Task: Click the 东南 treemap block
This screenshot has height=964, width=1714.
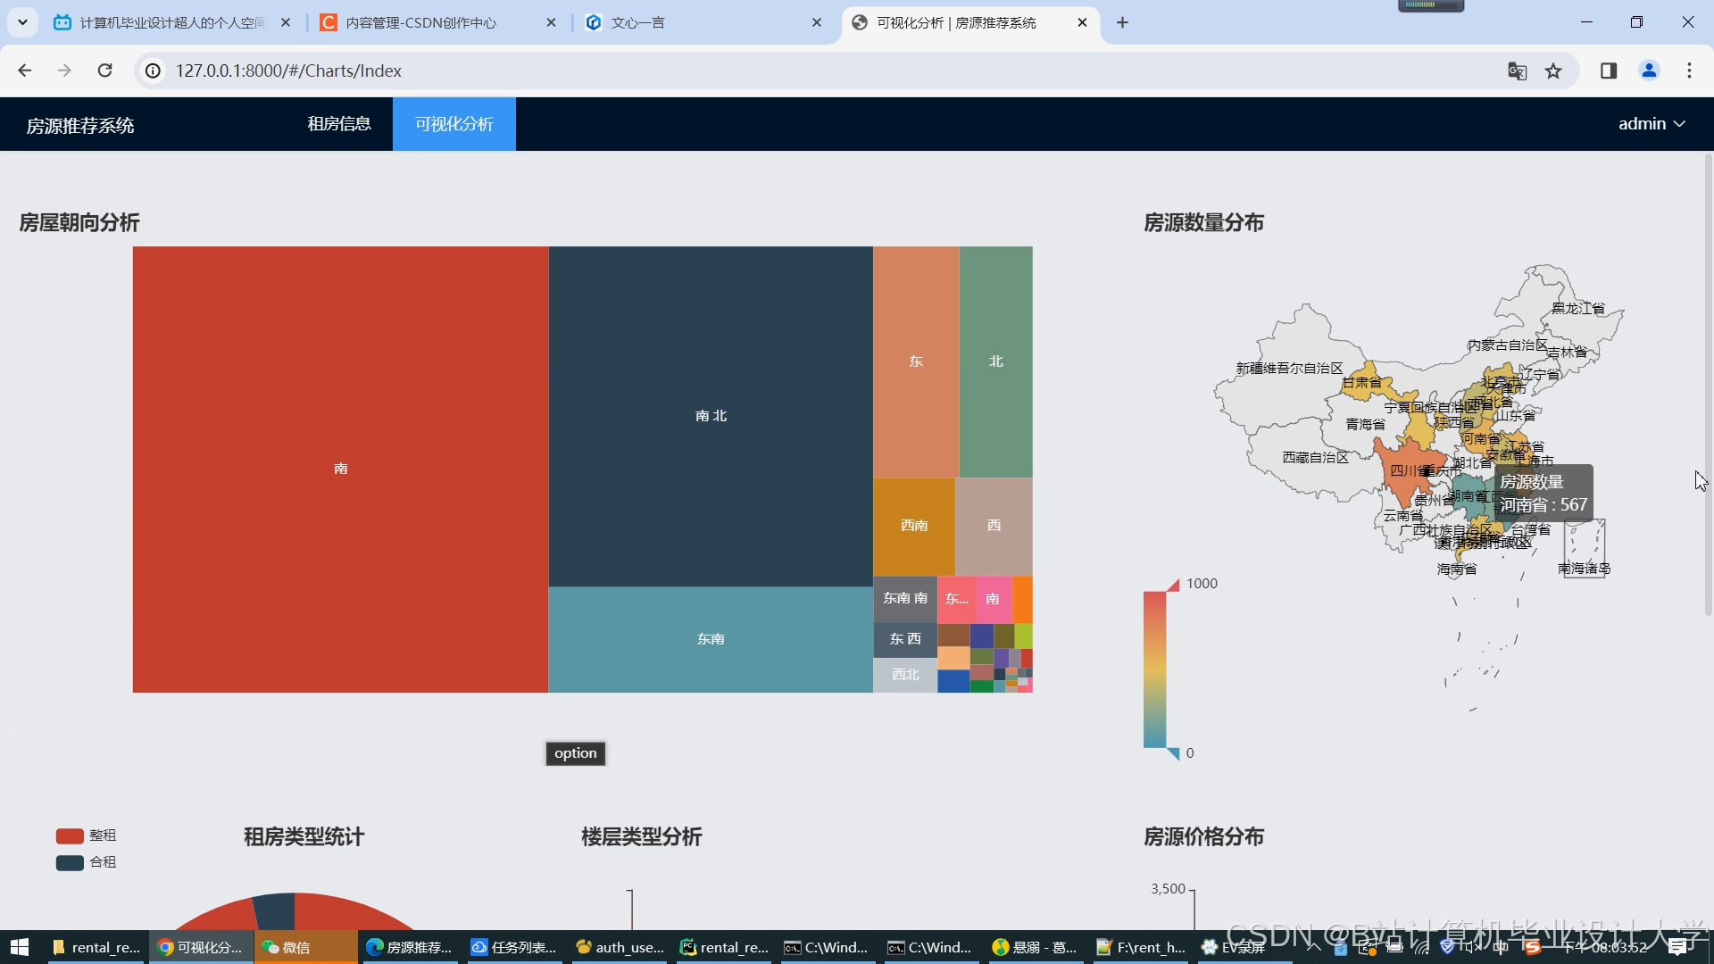Action: click(x=711, y=639)
